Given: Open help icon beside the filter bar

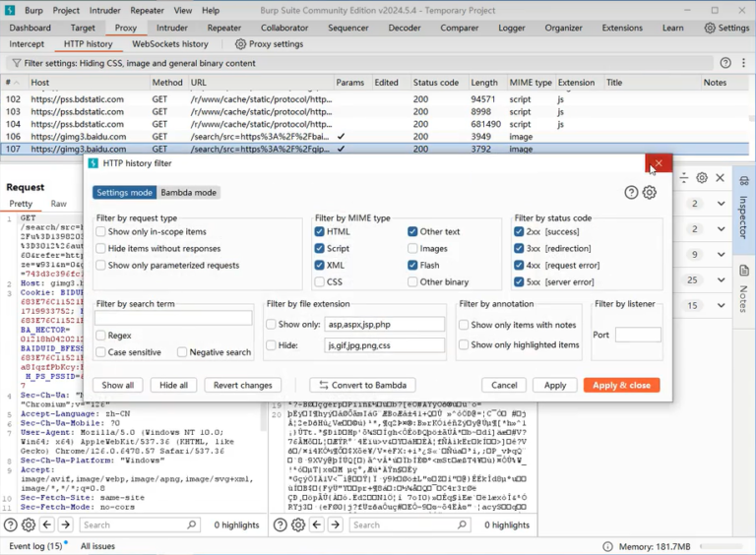Looking at the screenshot, I should pos(725,63).
